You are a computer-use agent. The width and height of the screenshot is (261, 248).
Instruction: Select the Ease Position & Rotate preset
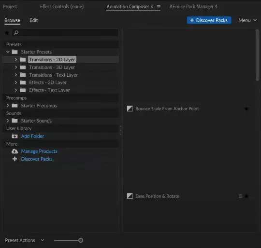click(157, 196)
